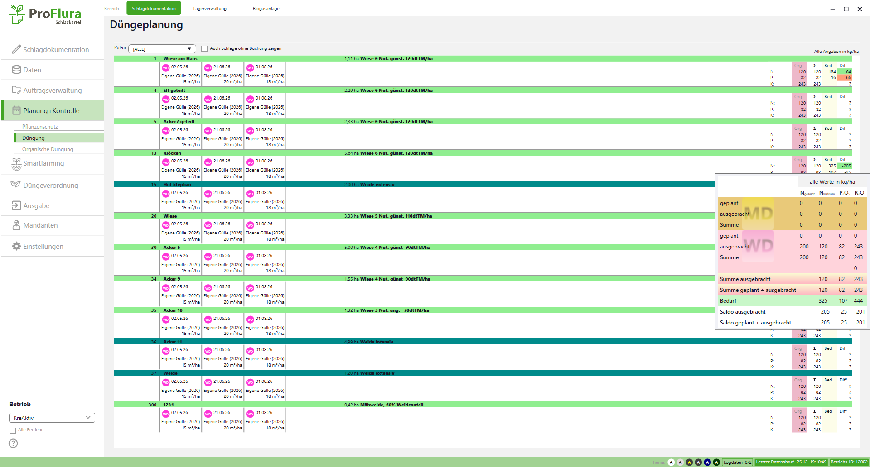Open Auftragsverwaltung via its folder icon
The width and height of the screenshot is (870, 467).
pos(16,90)
